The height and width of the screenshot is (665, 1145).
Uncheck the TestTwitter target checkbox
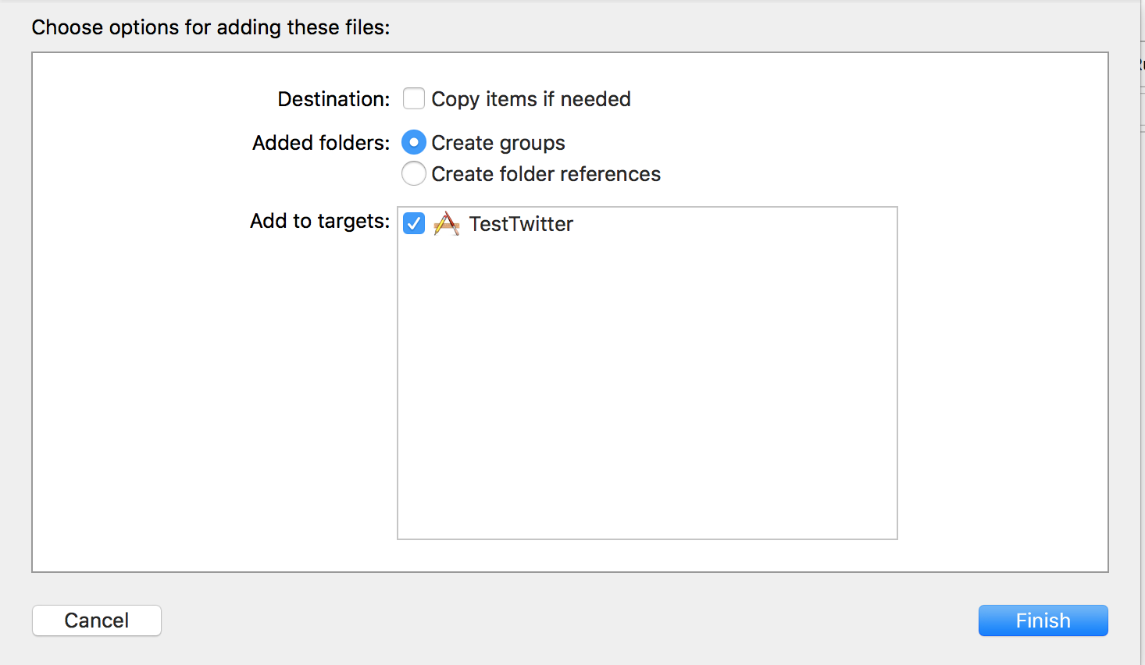(414, 224)
